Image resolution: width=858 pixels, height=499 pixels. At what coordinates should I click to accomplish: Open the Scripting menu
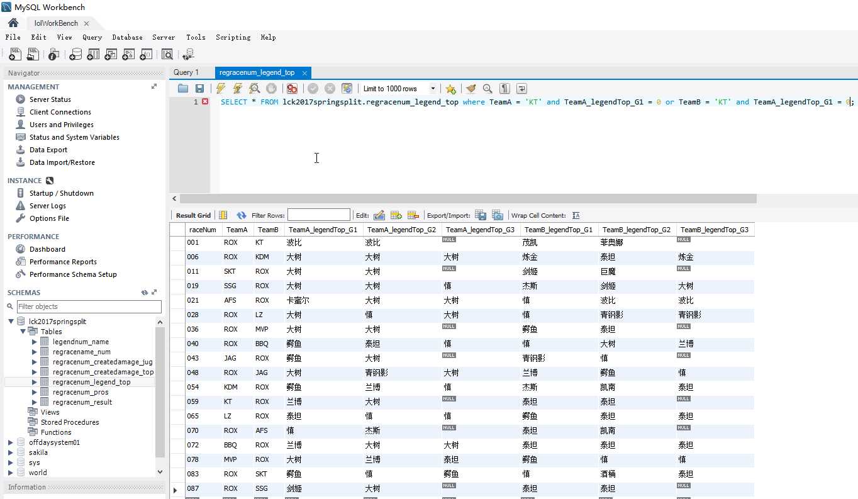pos(233,37)
